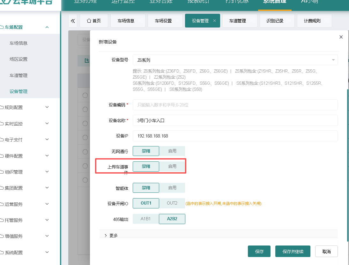Open 场区设置 in the sidebar

[19, 59]
